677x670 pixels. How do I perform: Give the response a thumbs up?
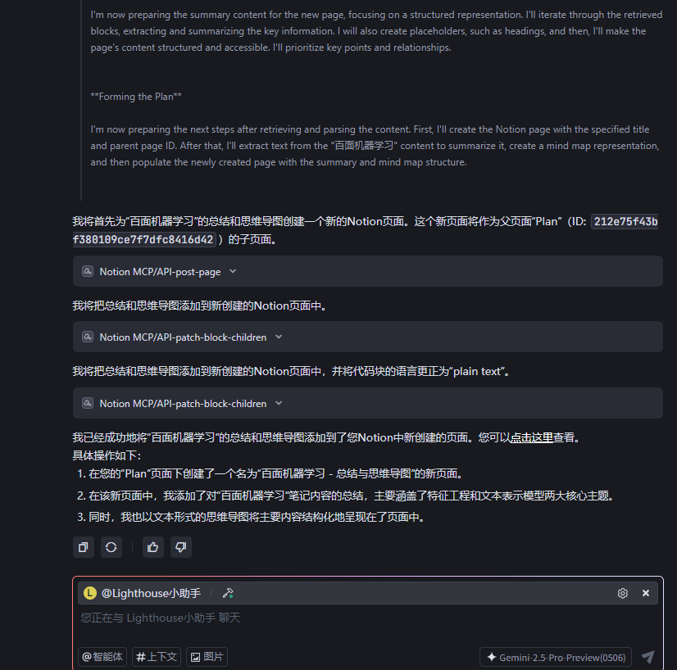tap(152, 547)
